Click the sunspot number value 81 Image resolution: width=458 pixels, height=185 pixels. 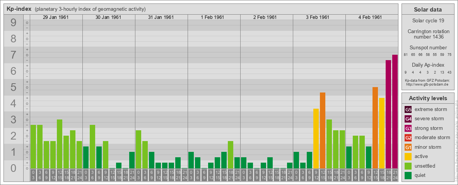point(406,55)
